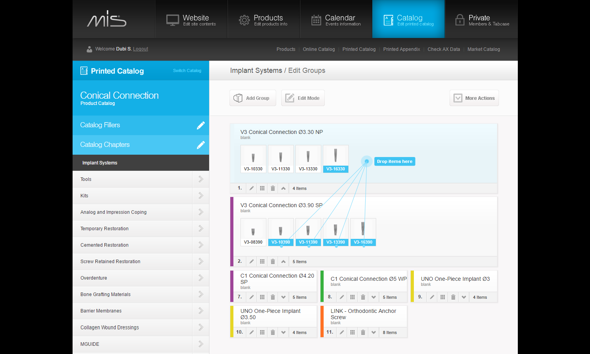This screenshot has height=354, width=590.
Task: Open grid view for group 8
Action: 353,297
